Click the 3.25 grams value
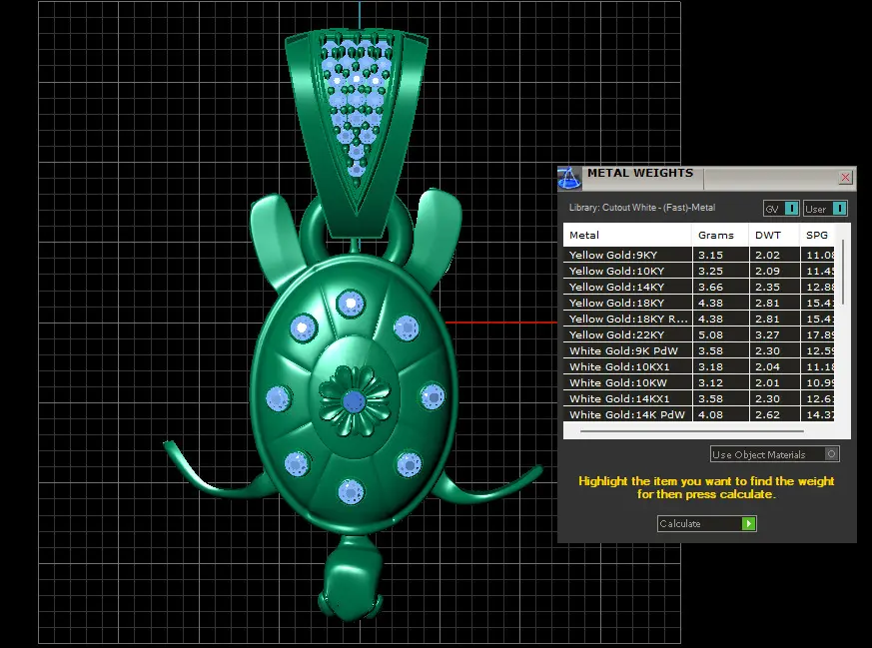Screen dimensions: 872x648 [711, 272]
